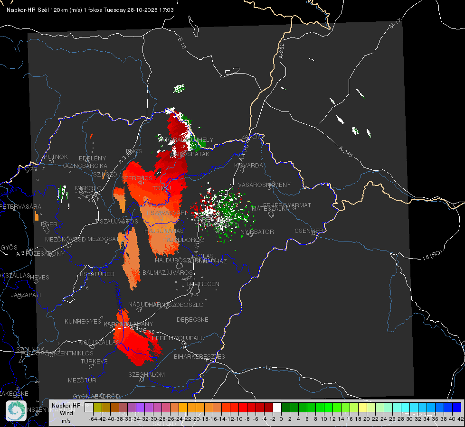Click the FEHERGYARMAT label

[287, 205]
